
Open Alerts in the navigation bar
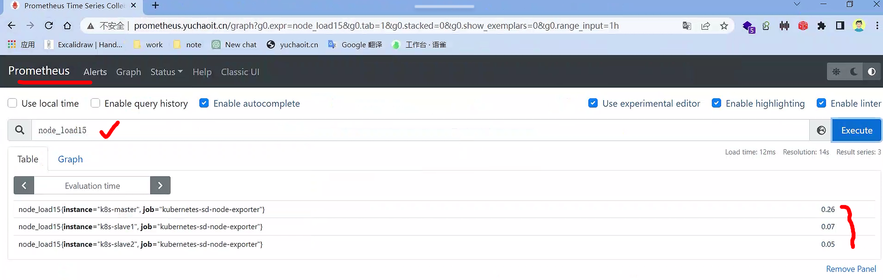[95, 72]
